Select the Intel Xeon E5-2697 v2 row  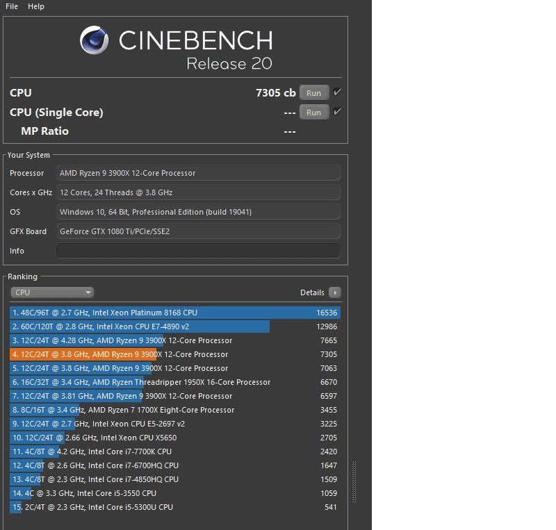(175, 424)
